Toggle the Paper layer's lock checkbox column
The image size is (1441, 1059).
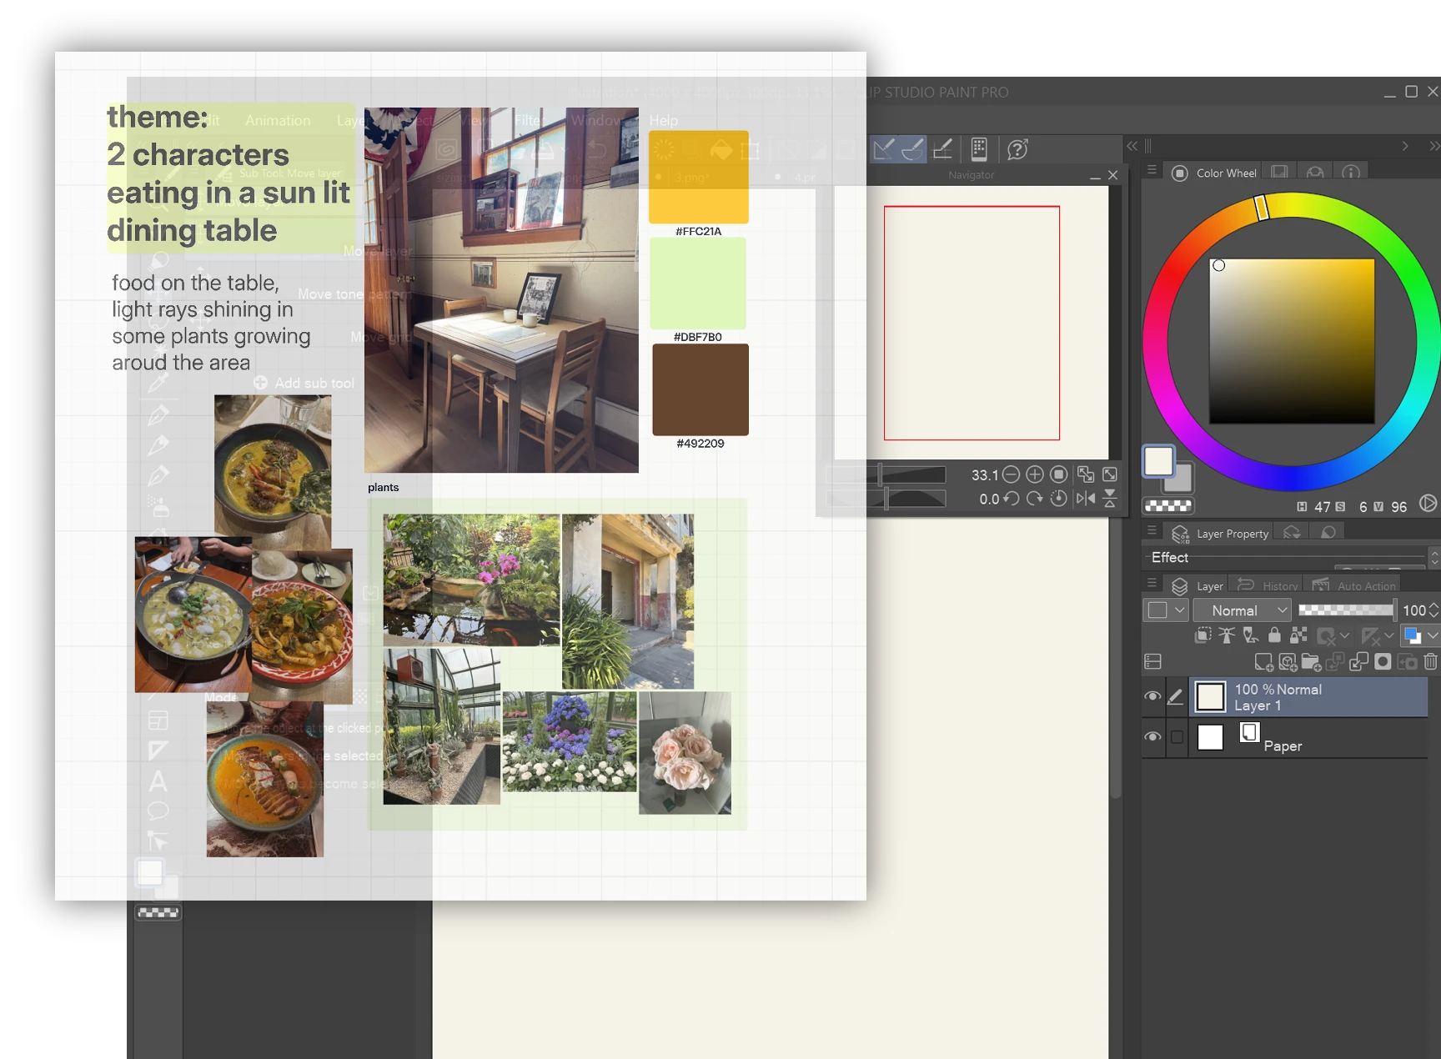point(1177,737)
